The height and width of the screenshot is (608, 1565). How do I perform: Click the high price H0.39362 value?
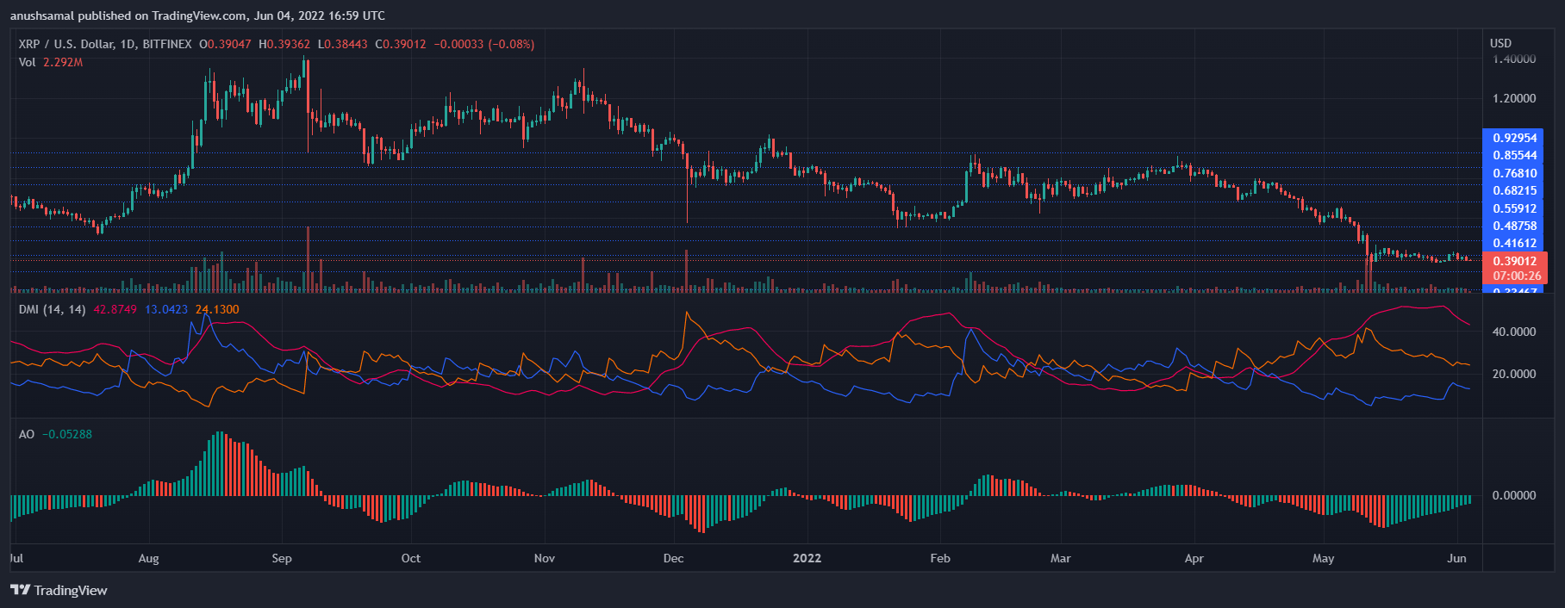click(x=284, y=44)
